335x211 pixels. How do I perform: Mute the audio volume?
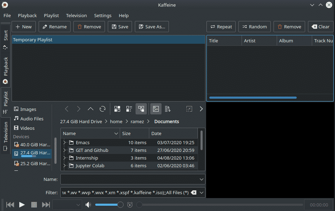(x=88, y=205)
